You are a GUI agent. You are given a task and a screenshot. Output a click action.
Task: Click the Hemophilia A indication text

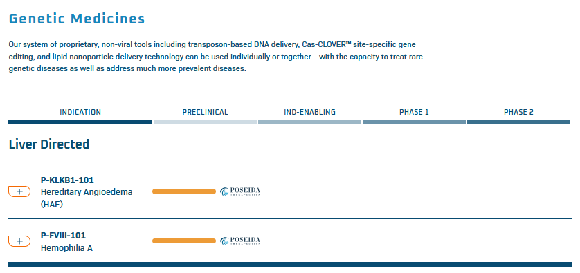pyautogui.click(x=66, y=248)
